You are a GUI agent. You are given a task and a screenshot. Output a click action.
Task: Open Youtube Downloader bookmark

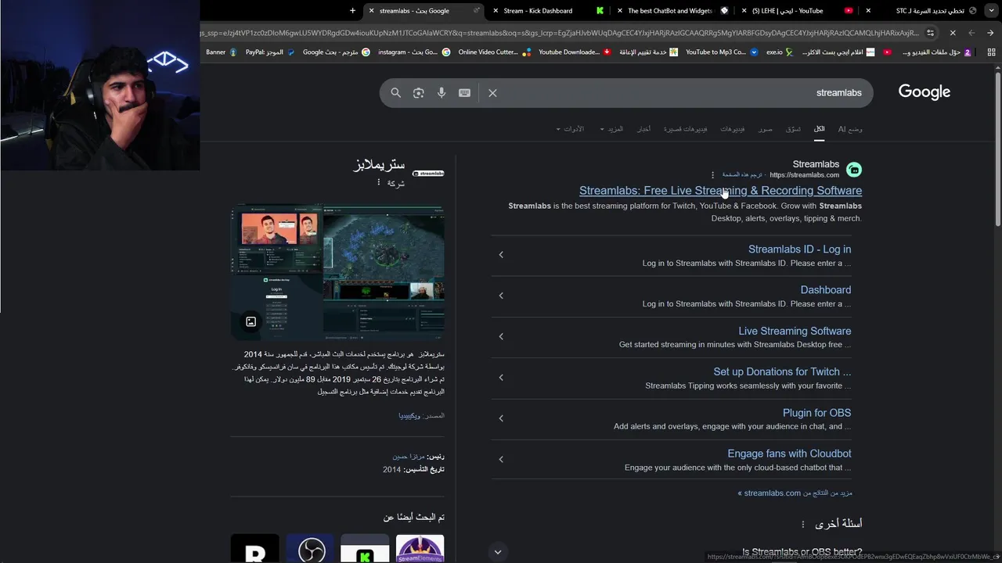[x=575, y=52]
